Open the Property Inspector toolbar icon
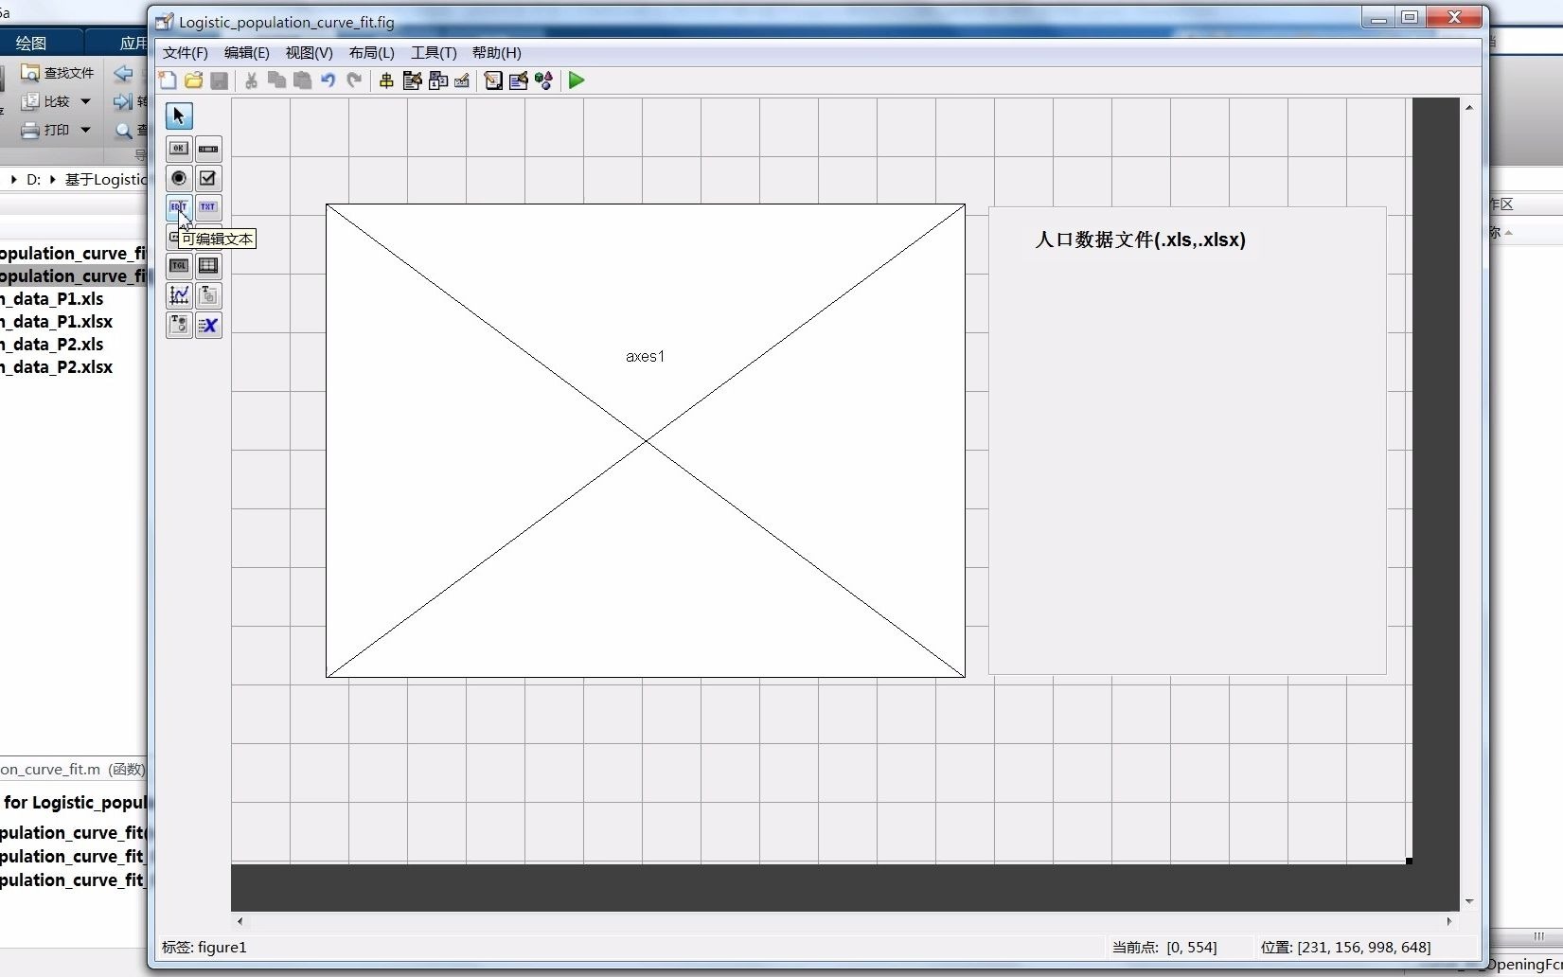The image size is (1563, 977). click(x=519, y=80)
